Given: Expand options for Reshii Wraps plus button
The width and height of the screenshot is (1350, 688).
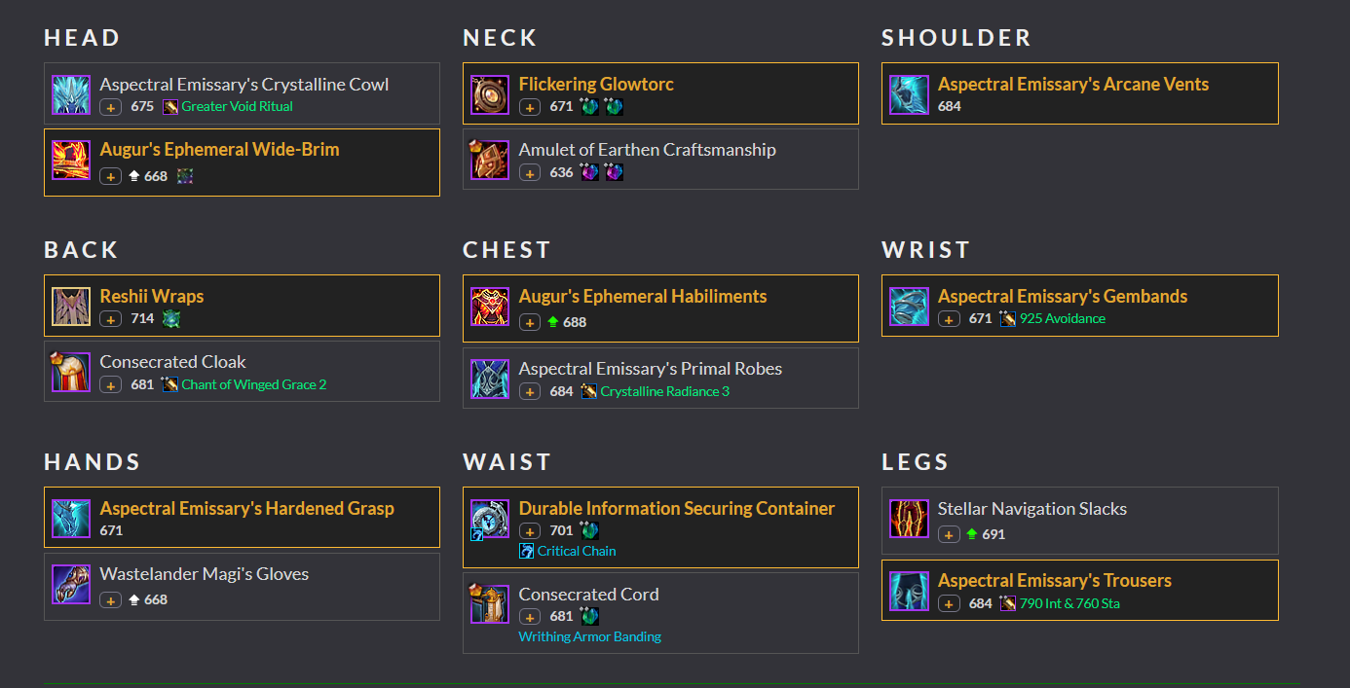Looking at the screenshot, I should click(x=111, y=319).
